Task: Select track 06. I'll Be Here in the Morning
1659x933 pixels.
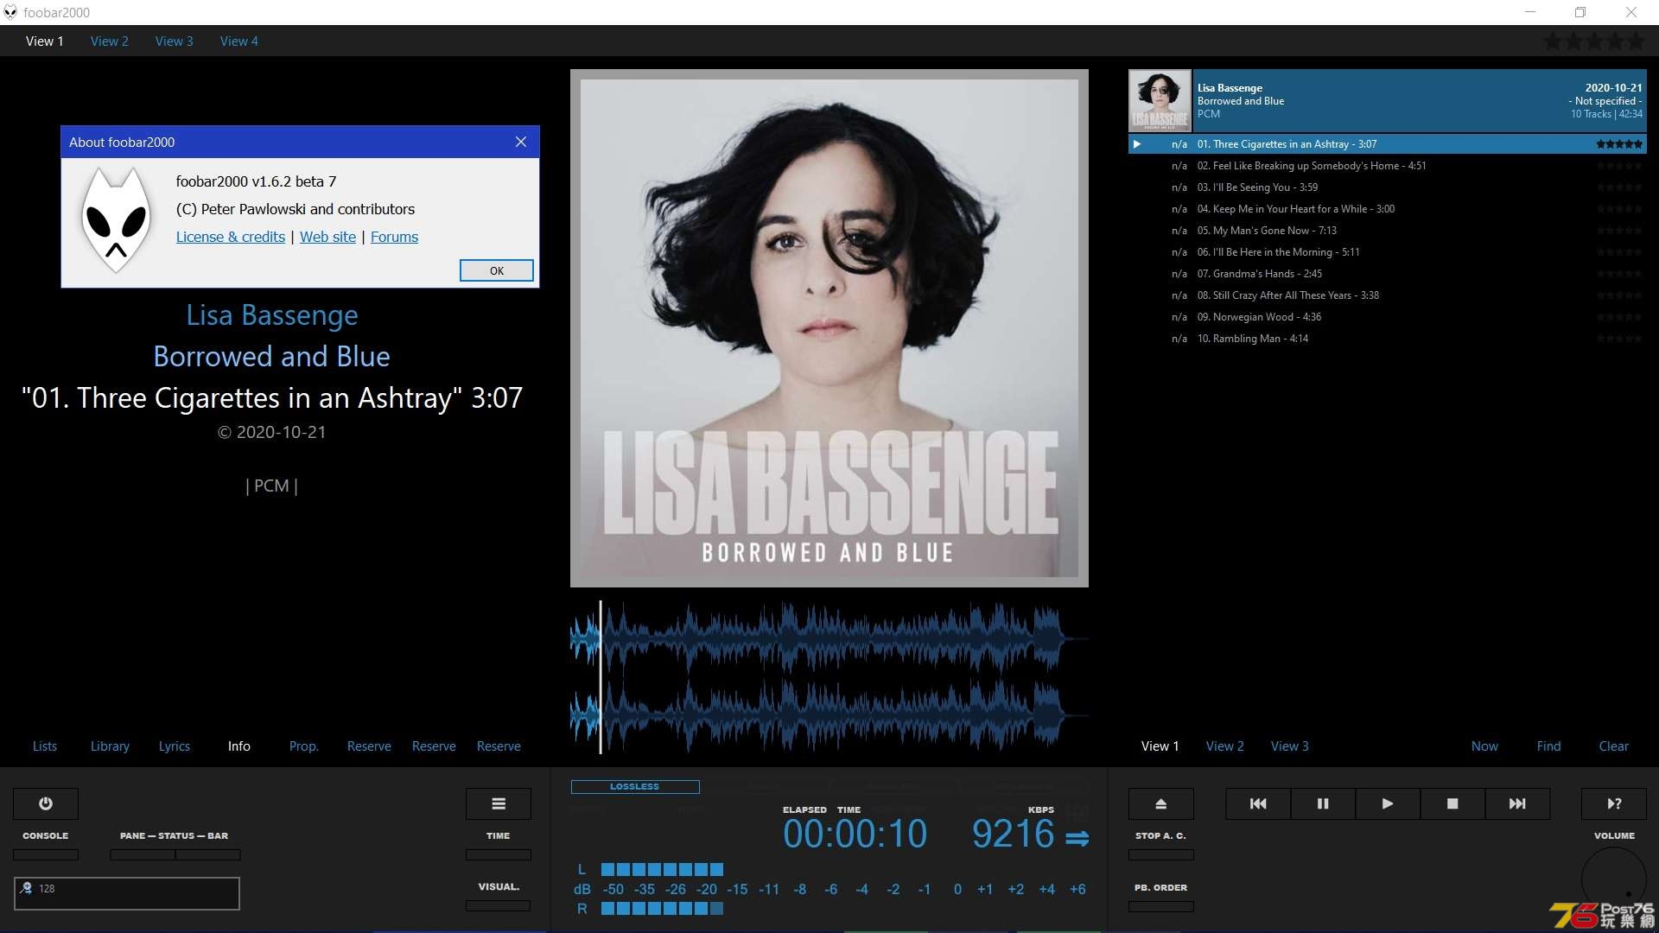Action: pyautogui.click(x=1388, y=252)
